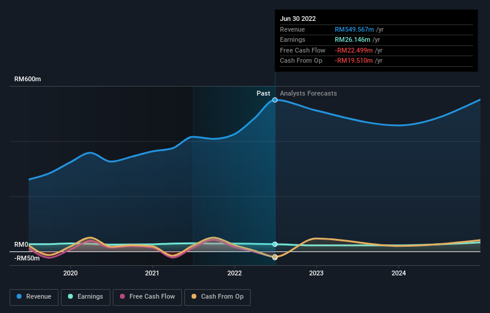Image resolution: width=490 pixels, height=313 pixels.
Task: Click the Earnings value RM26.146m in tooltip
Action: (x=353, y=39)
